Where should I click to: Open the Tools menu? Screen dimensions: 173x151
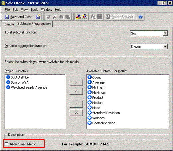click(34, 10)
